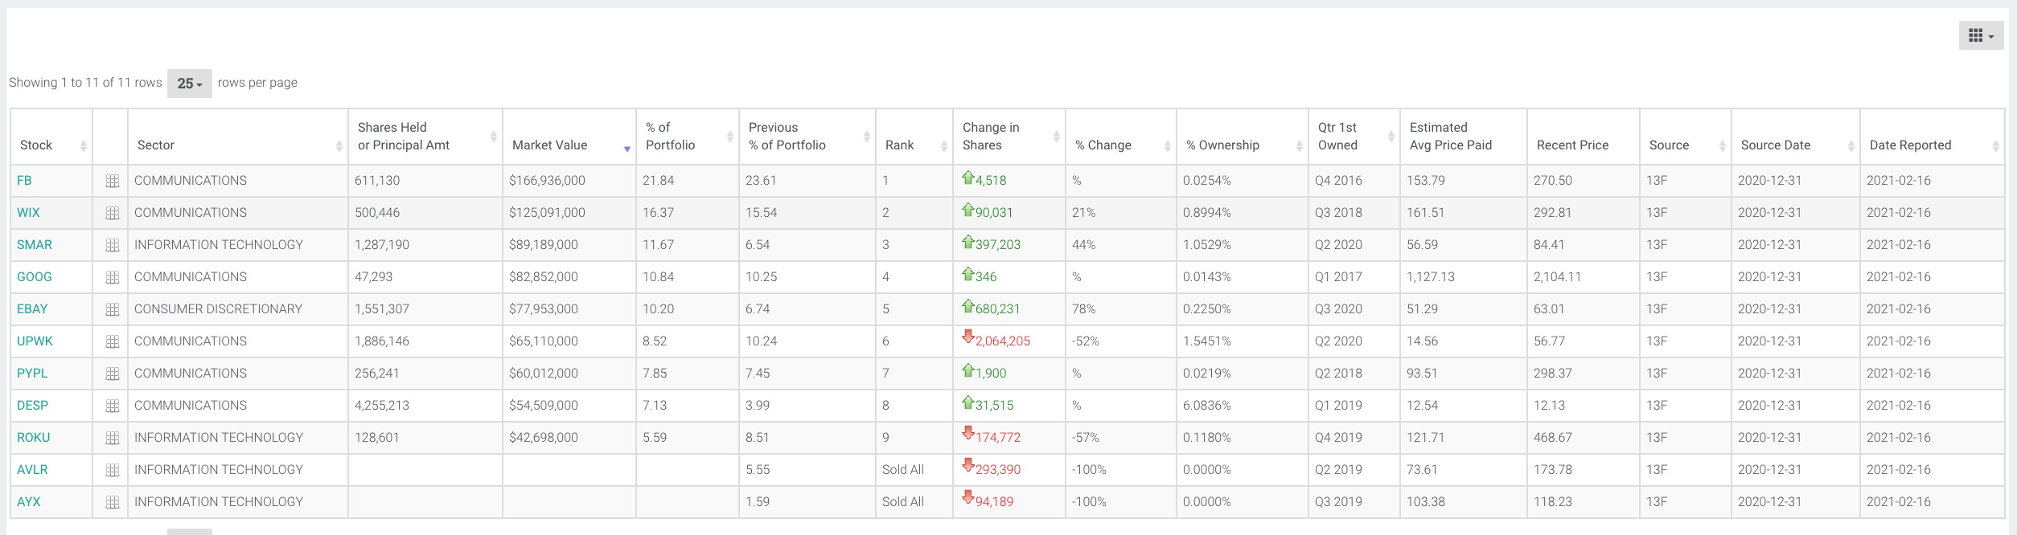Open the columns visibility dropdown button
2017x535 pixels.
pyautogui.click(x=1980, y=35)
